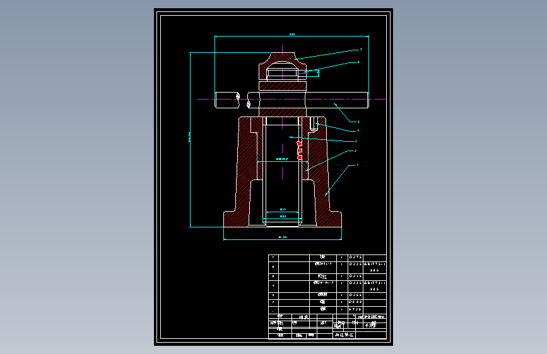Select the callout label 2 pointing to the nut sleeve
The width and height of the screenshot is (547, 354).
pyautogui.click(x=355, y=151)
